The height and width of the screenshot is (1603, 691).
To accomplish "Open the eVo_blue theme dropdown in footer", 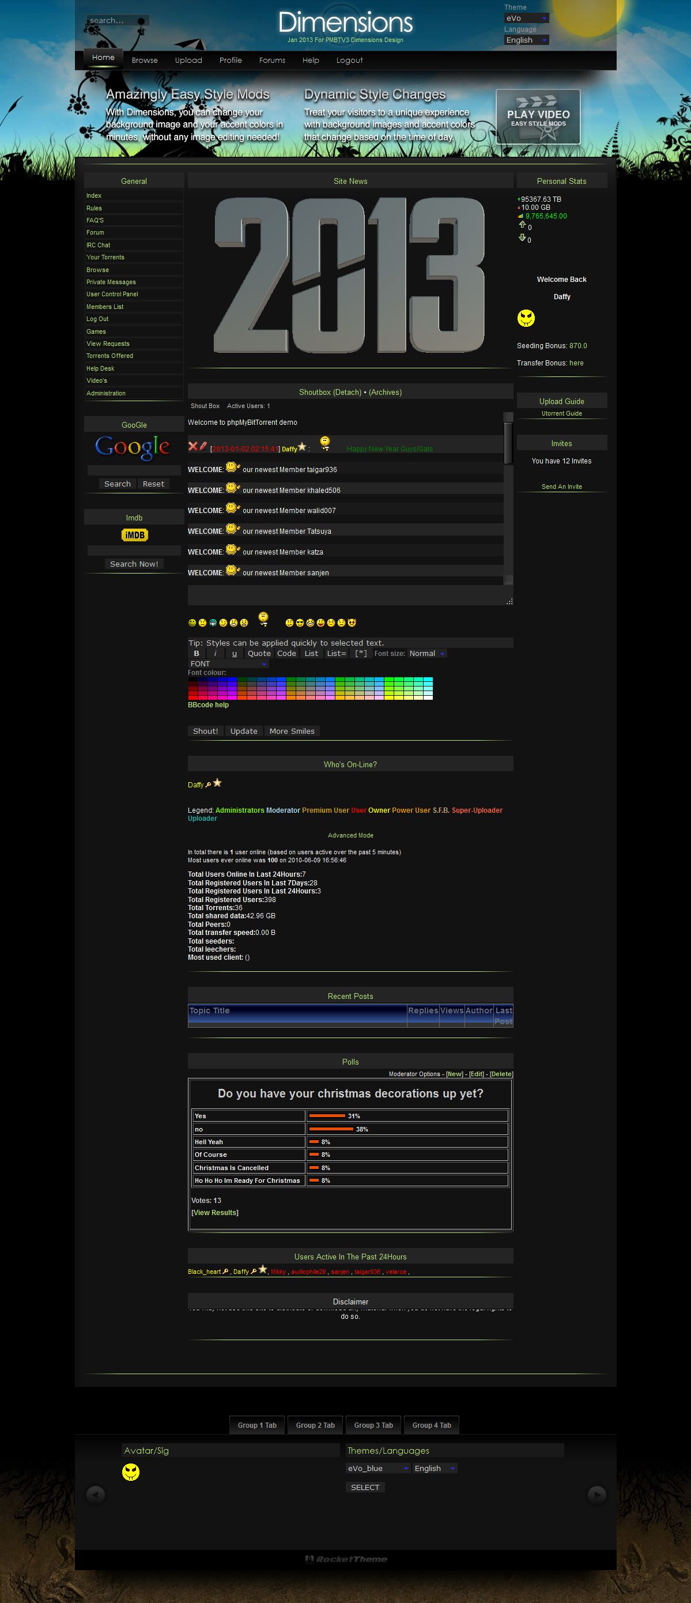I will click(378, 1468).
